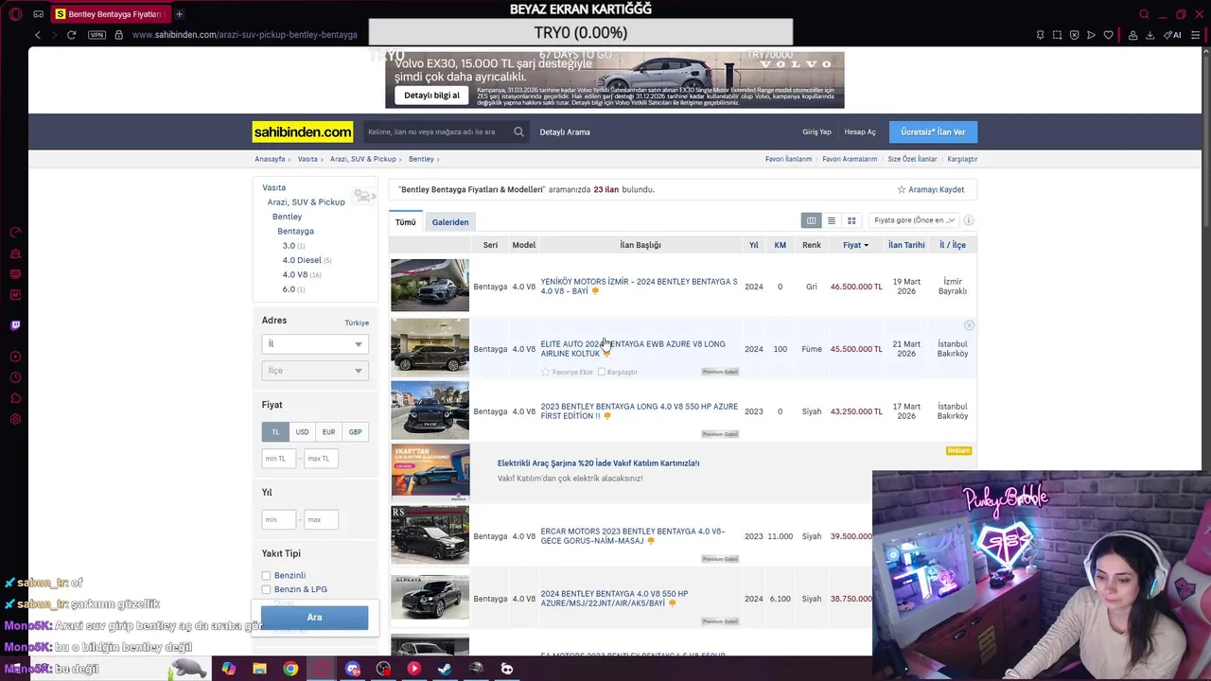Select the Bentley Bentayga browser tab

(x=109, y=14)
